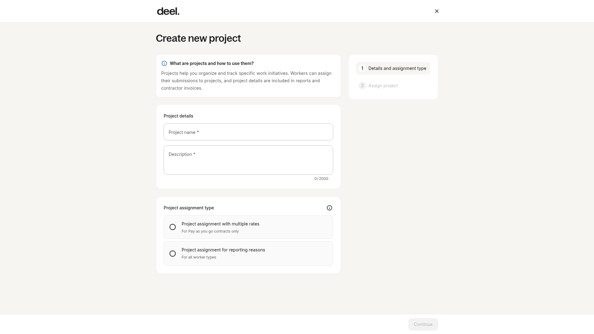Click the Project details heading
The width and height of the screenshot is (594, 334).
[x=178, y=116]
